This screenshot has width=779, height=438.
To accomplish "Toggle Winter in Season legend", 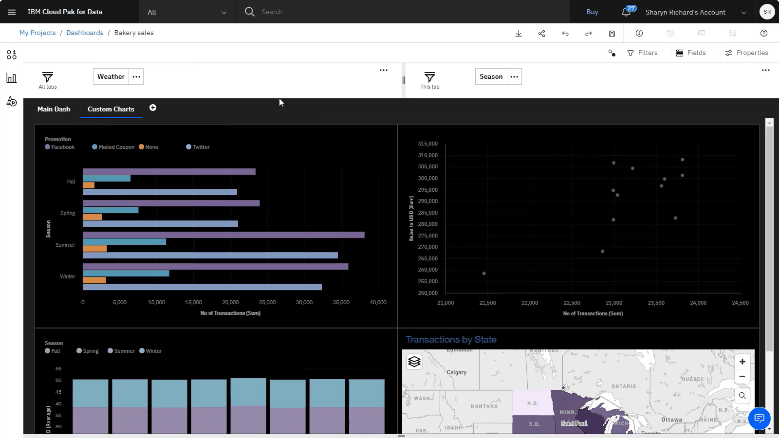I will click(x=150, y=351).
